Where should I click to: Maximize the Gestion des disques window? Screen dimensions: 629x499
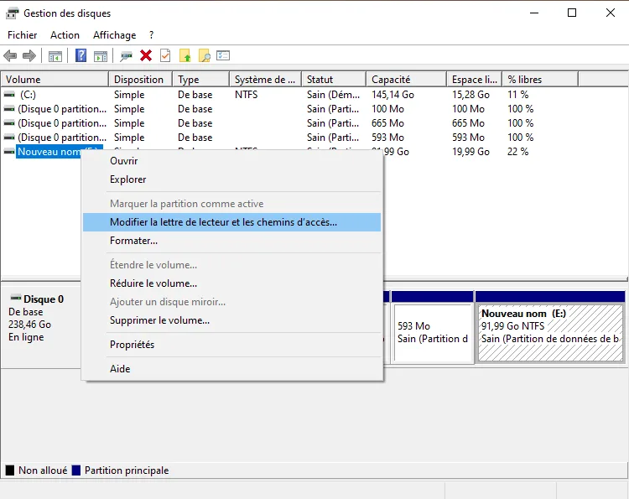(x=572, y=13)
